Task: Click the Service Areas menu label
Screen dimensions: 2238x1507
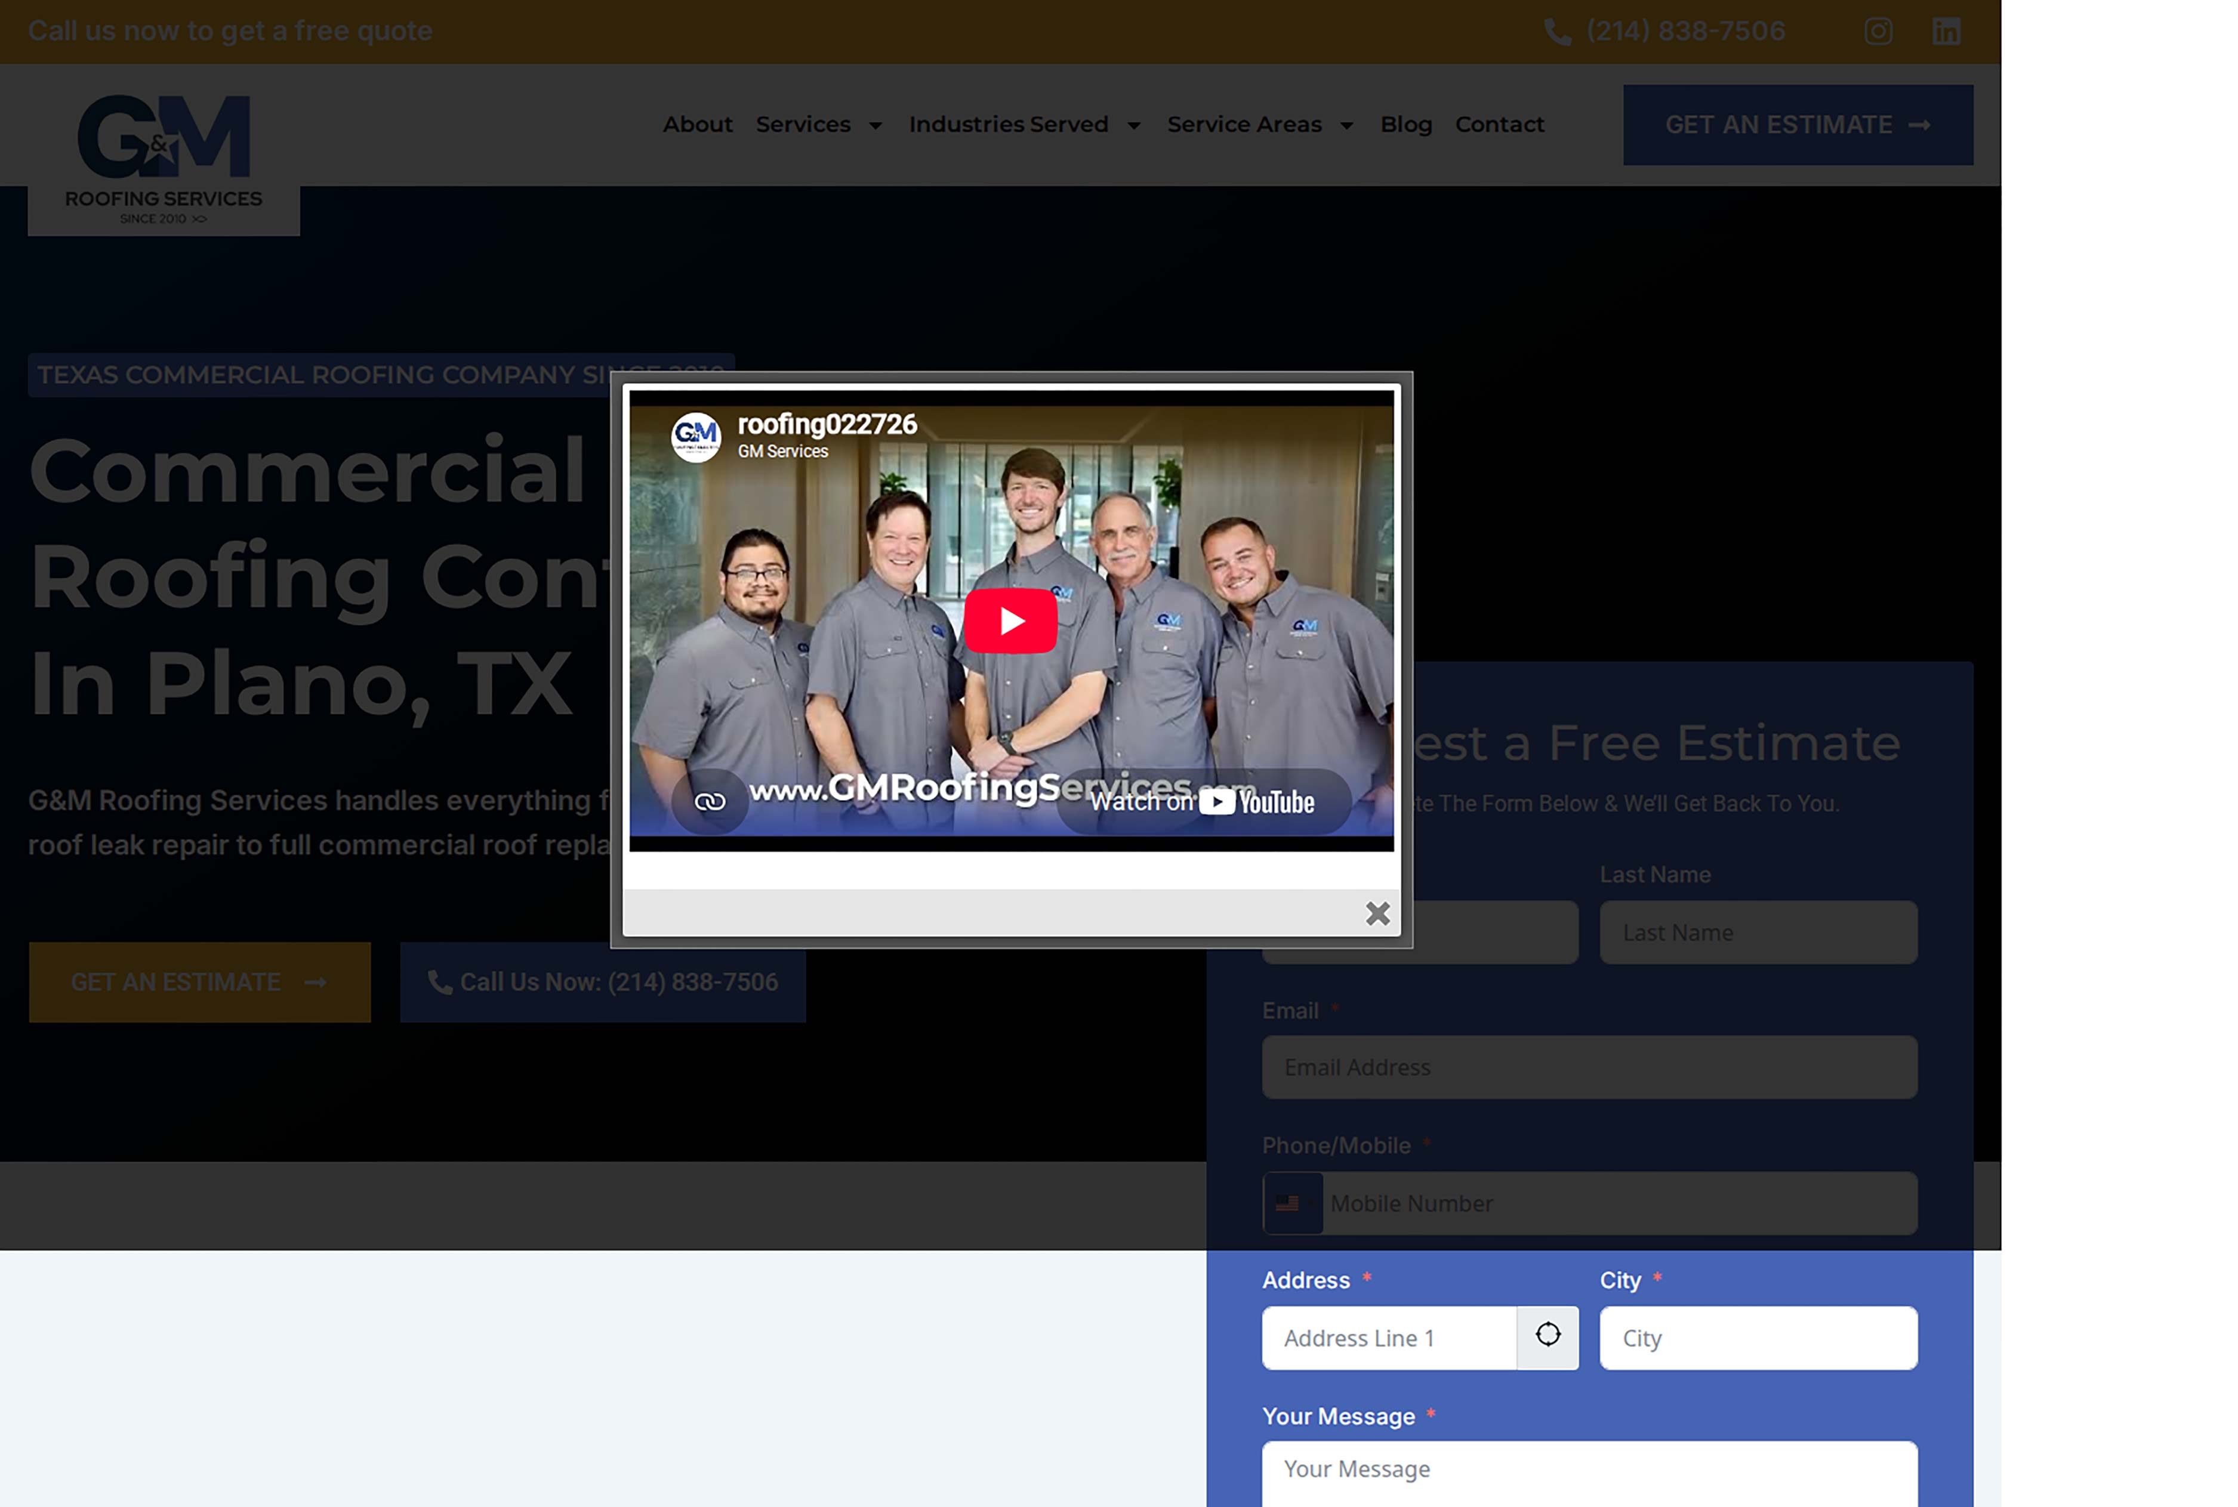Action: click(1244, 125)
